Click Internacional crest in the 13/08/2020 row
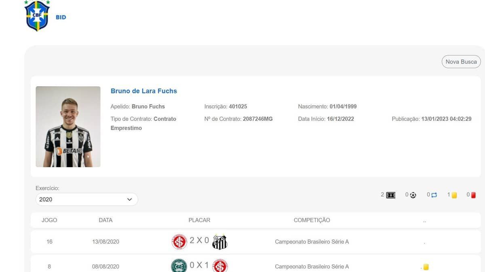This screenshot has height=272, width=485. coord(179,241)
